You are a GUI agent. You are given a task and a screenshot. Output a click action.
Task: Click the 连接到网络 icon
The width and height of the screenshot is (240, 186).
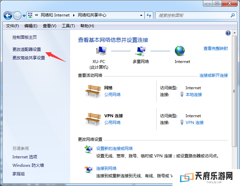tap(89, 169)
